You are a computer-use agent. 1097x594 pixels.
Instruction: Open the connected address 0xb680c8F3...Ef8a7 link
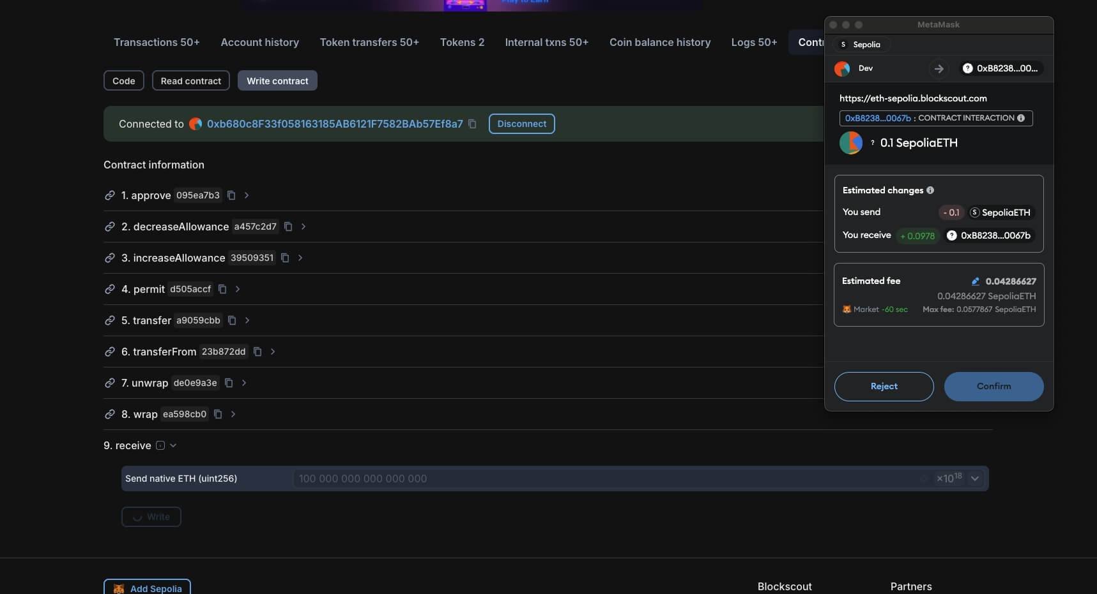335,124
